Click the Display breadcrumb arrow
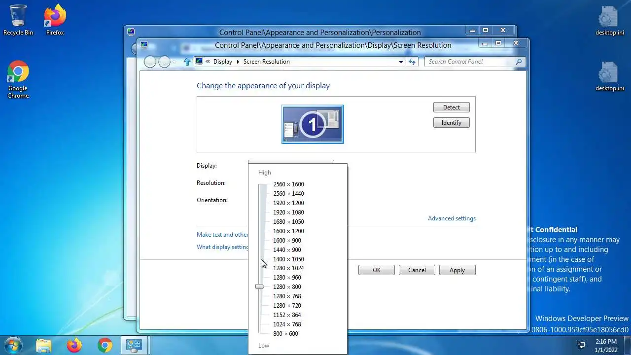 pyautogui.click(x=238, y=62)
